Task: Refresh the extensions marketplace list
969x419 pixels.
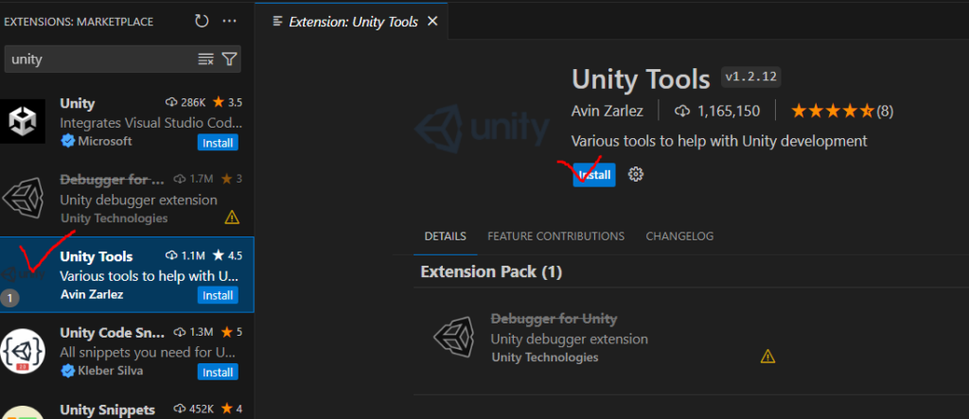Action: pos(202,21)
